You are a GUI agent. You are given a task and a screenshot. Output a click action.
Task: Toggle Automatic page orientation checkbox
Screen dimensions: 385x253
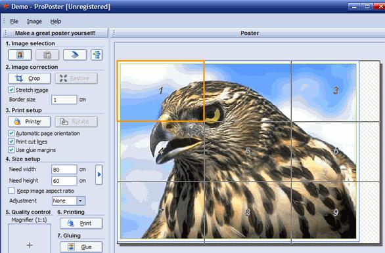tap(11, 133)
